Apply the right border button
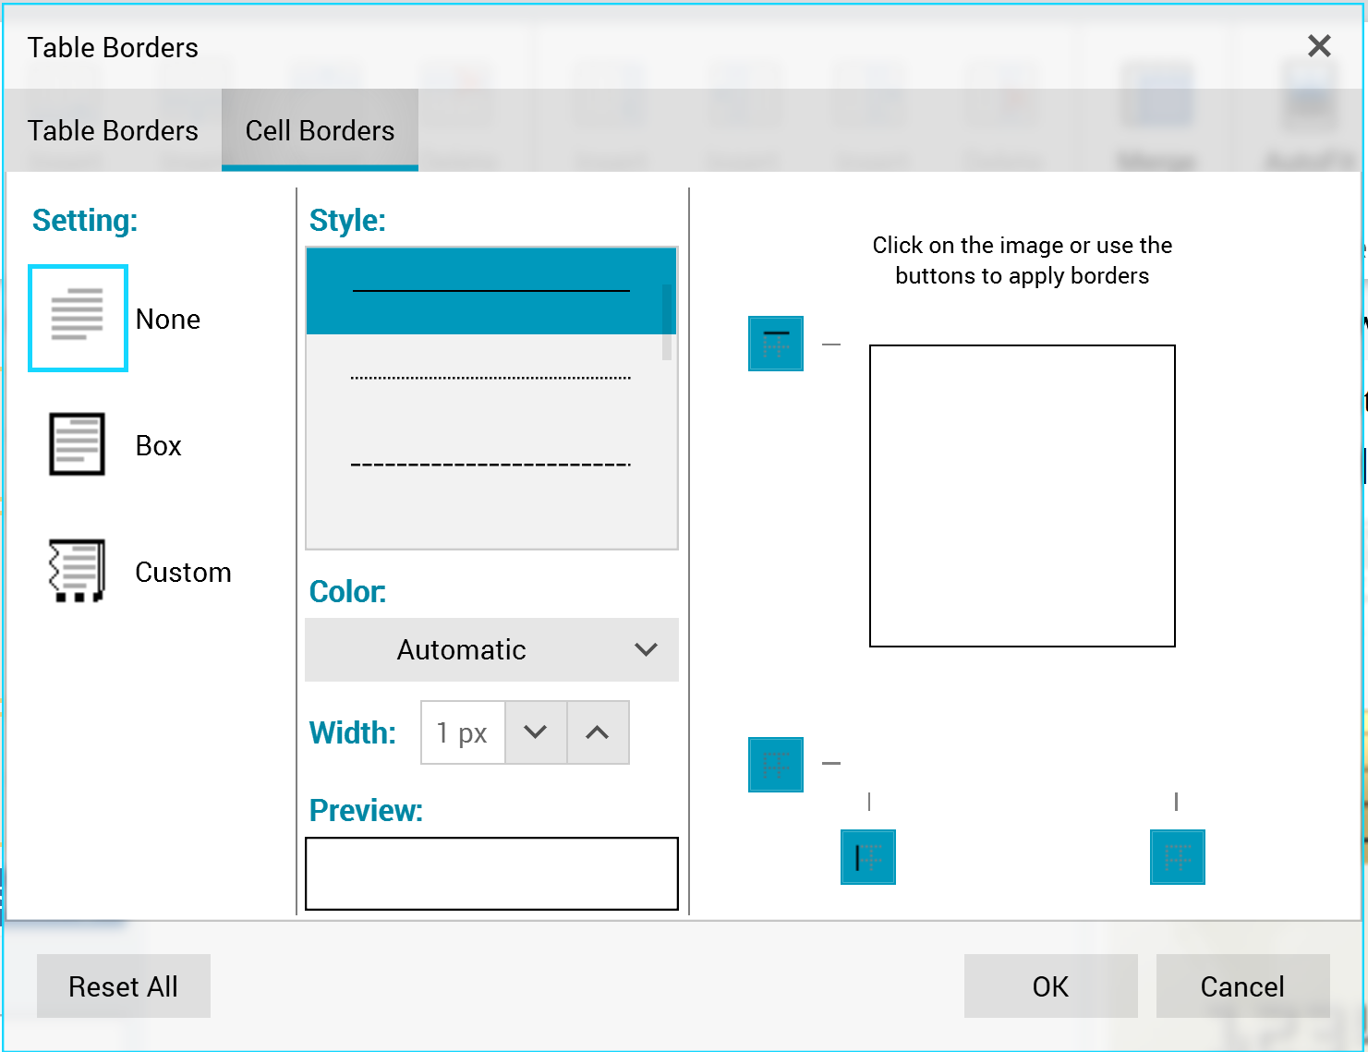Image resolution: width=1368 pixels, height=1052 pixels. tap(1177, 857)
